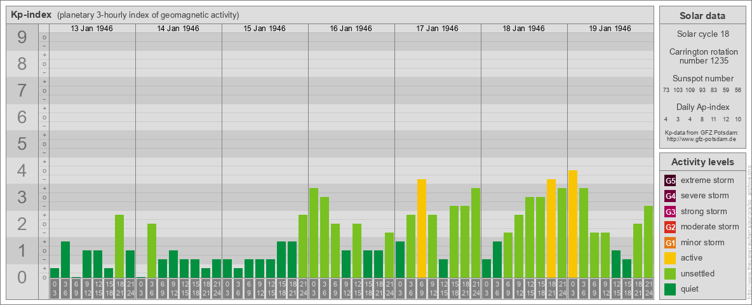Viewport: 752px width, 305px height.
Task: Click the Kp scale number 0
Action: point(22,277)
